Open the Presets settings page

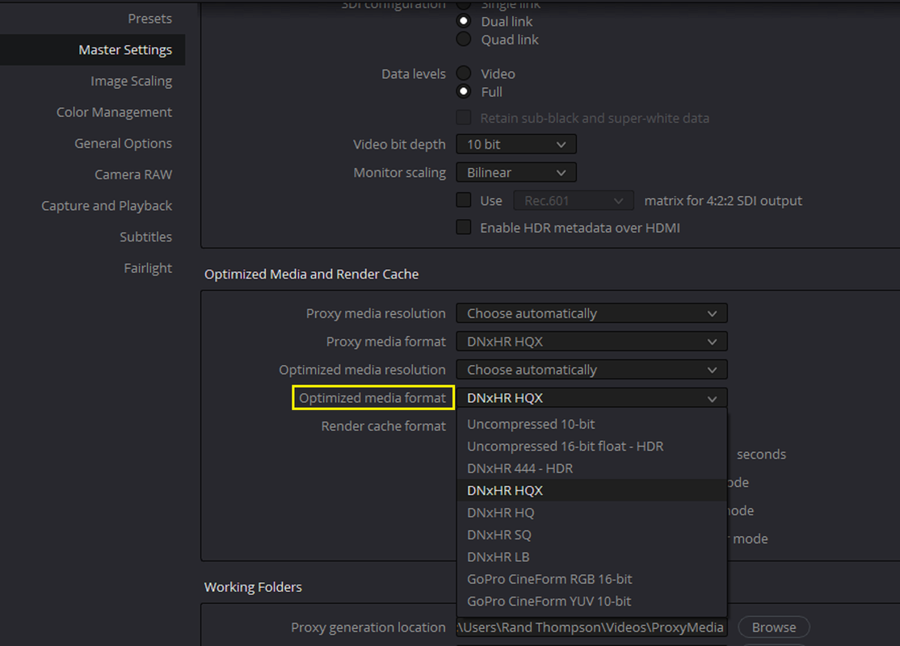tap(149, 19)
